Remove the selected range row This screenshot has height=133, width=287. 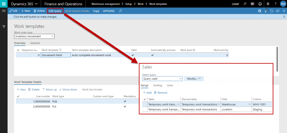coord(161,93)
